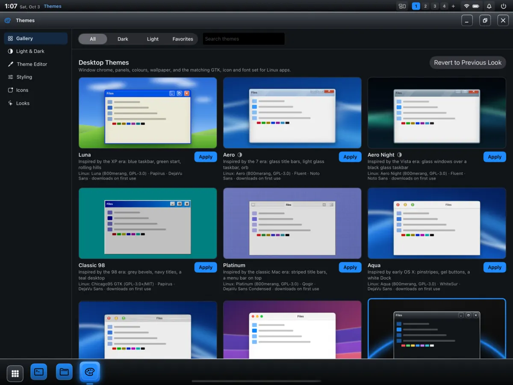This screenshot has height=385, width=513.
Task: Click the Themes app name in top bar
Action: click(53, 6)
